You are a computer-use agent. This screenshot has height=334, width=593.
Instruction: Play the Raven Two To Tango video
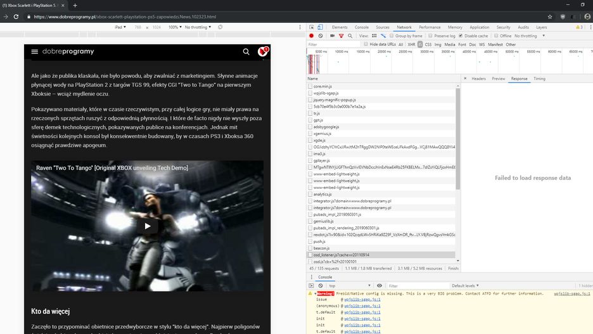tap(147, 226)
